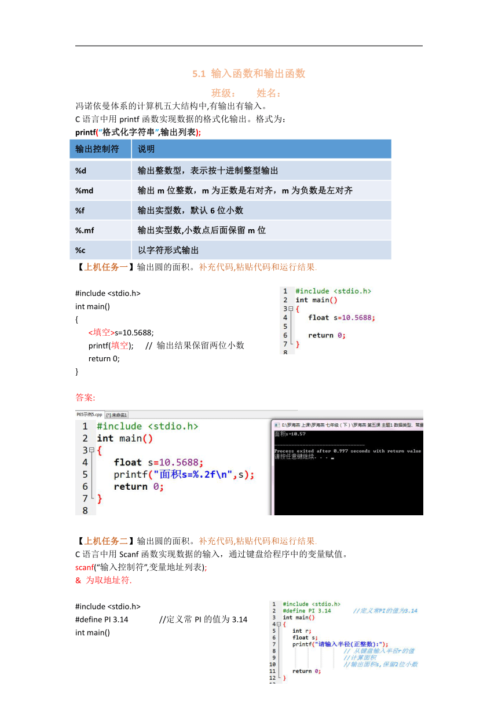Switch to the [*] 未命名1 editor tab
The height and width of the screenshot is (704, 498).
(116, 415)
